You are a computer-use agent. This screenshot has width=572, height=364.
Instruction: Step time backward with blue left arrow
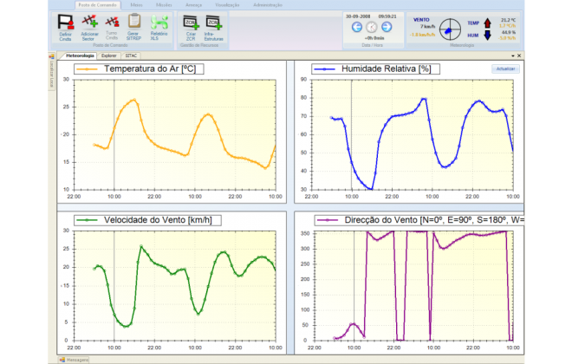[357, 27]
